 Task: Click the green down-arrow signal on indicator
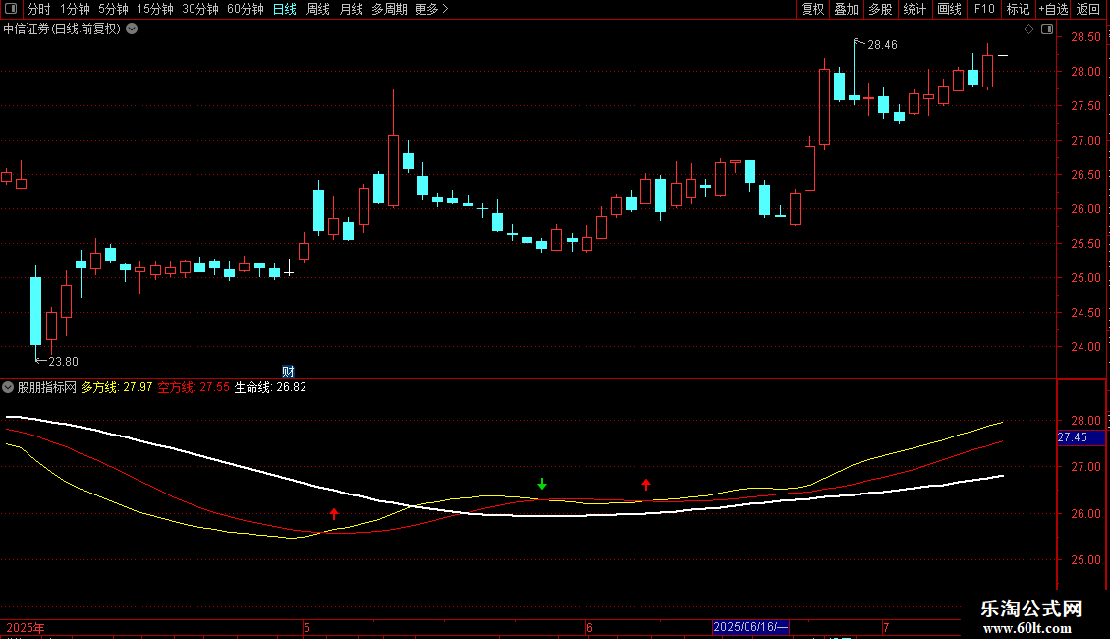tap(542, 484)
